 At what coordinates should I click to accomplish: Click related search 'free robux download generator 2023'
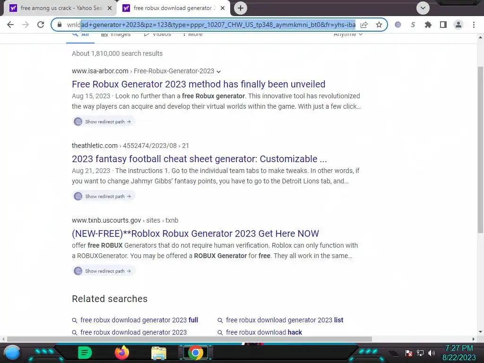point(133,332)
